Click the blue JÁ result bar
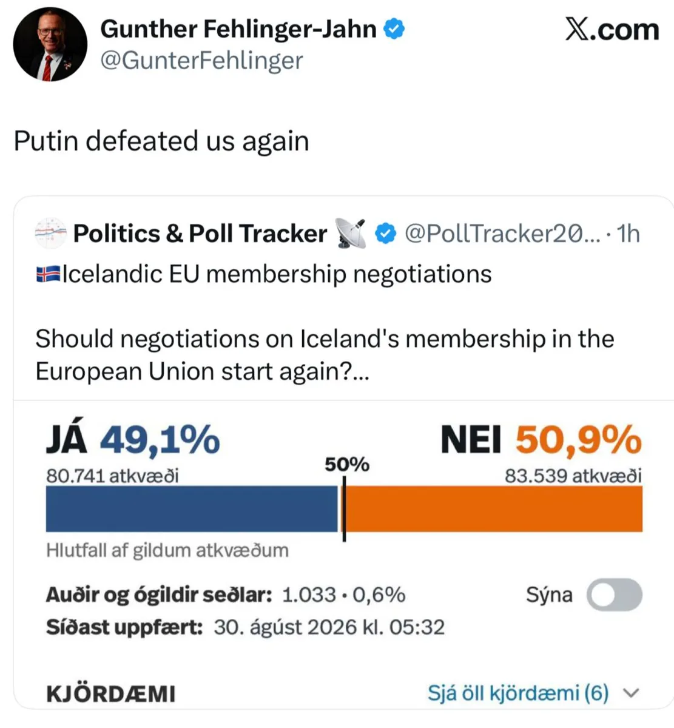 pyautogui.click(x=192, y=509)
